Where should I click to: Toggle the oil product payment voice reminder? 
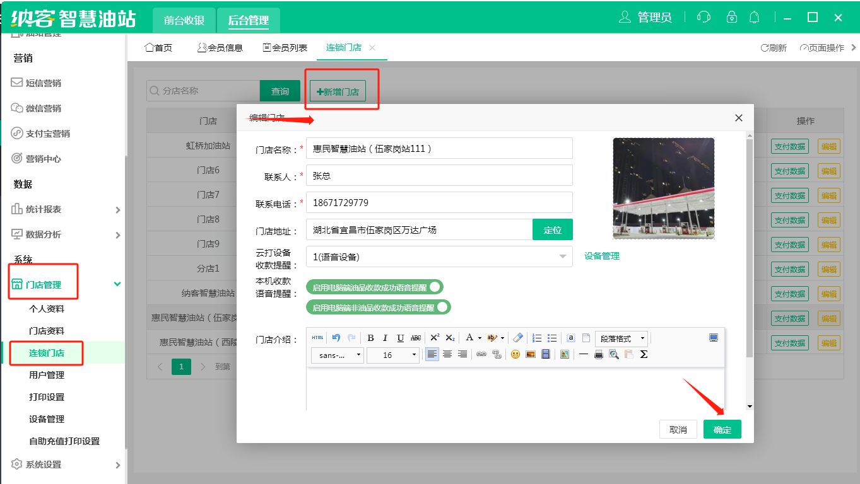pyautogui.click(x=375, y=287)
